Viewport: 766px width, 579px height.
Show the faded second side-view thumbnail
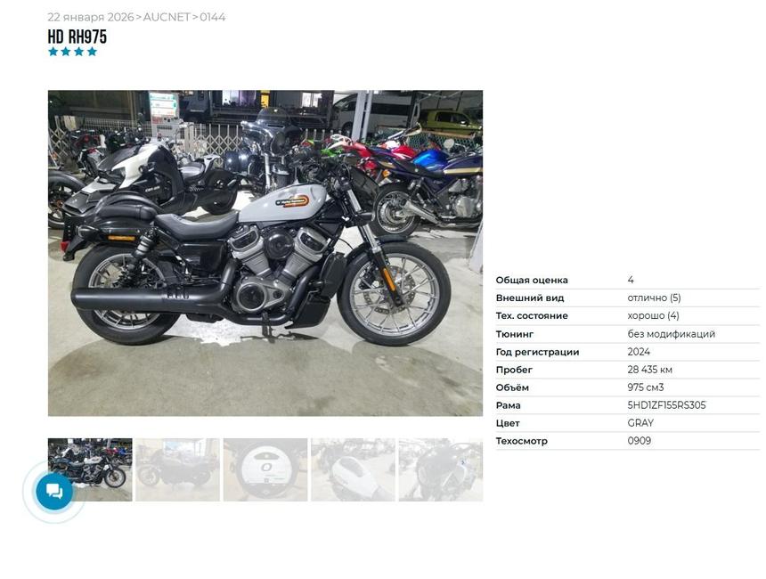178,469
